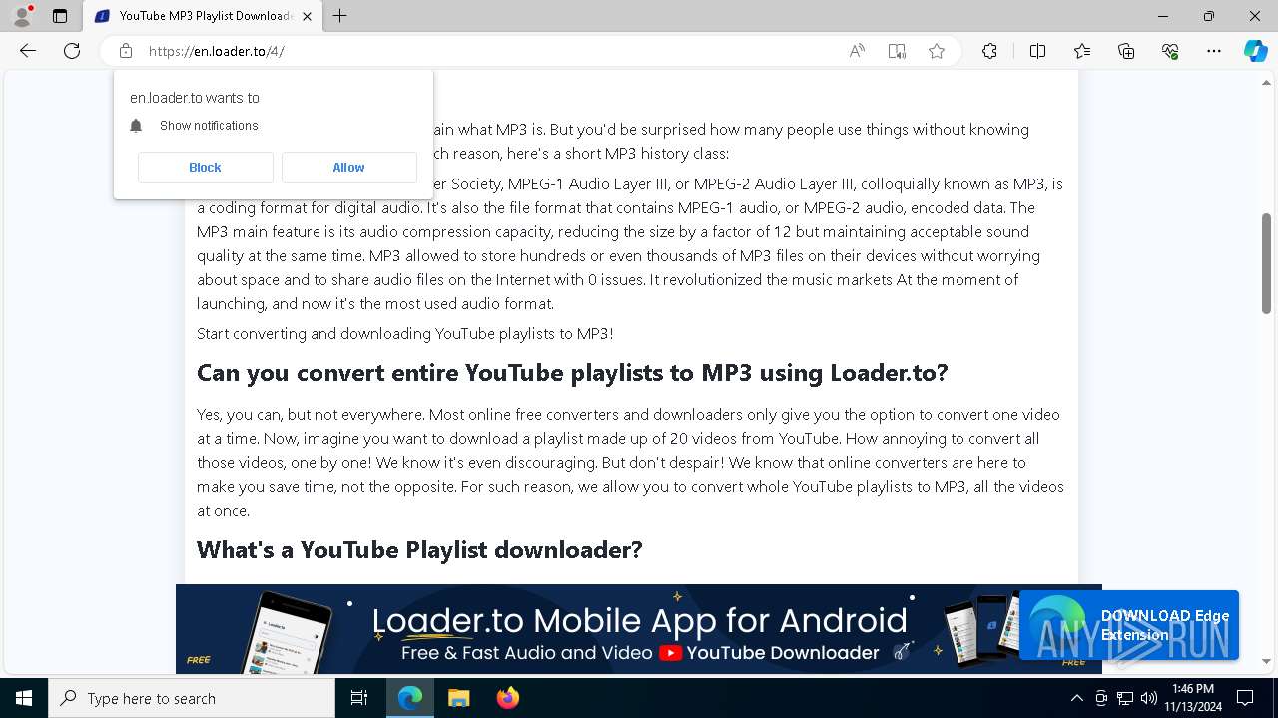Viewport: 1278px width, 718px height.
Task: Click Loader.to Mobile App banner
Action: (639, 629)
